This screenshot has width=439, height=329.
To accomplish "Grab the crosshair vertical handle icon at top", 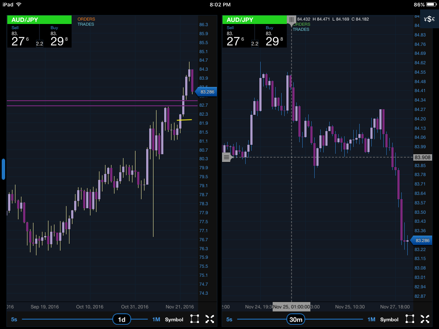I will 292,20.
